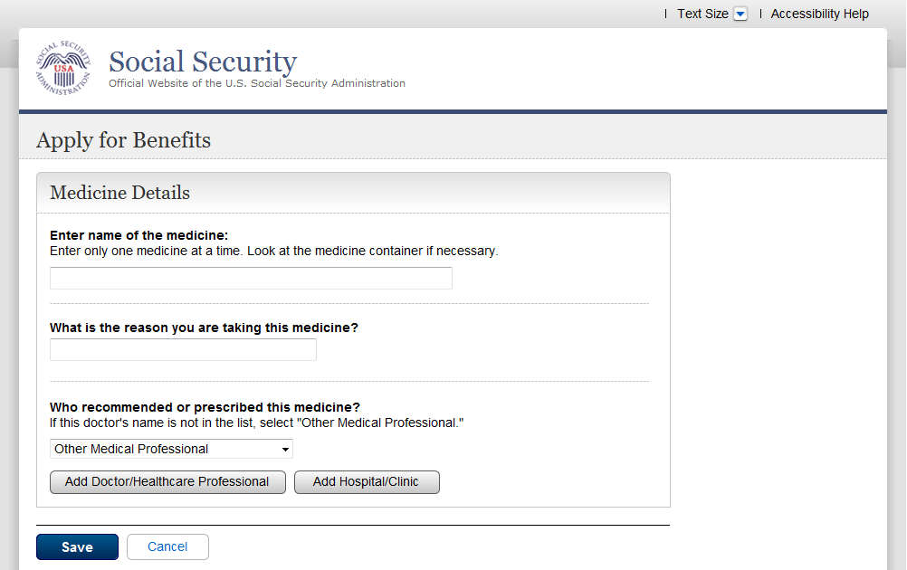This screenshot has height=570, width=907.
Task: Cancel the medicine entry
Action: pyautogui.click(x=167, y=546)
